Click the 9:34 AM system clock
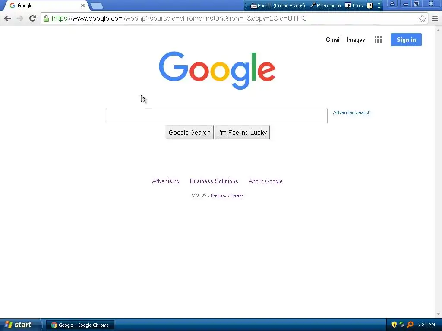Viewport: 442px width, 331px height. 426,325
